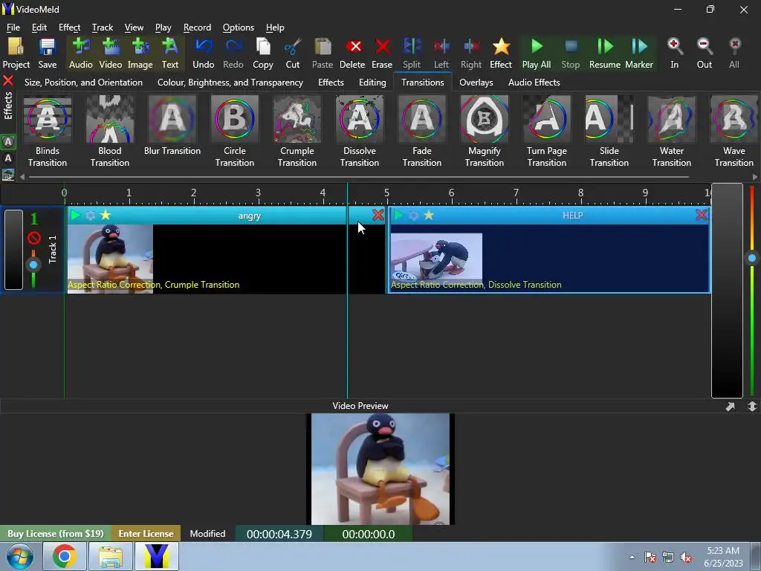
Task: Add a Video clip from toolbar
Action: (x=111, y=54)
